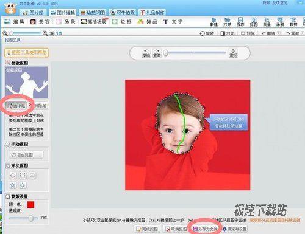The width and height of the screenshot is (305, 234).
Task: Click the 涂鸦 doodle toolbar icon
Action: [280, 22]
